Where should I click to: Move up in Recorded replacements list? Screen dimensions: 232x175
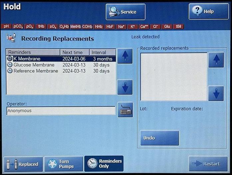point(216,60)
